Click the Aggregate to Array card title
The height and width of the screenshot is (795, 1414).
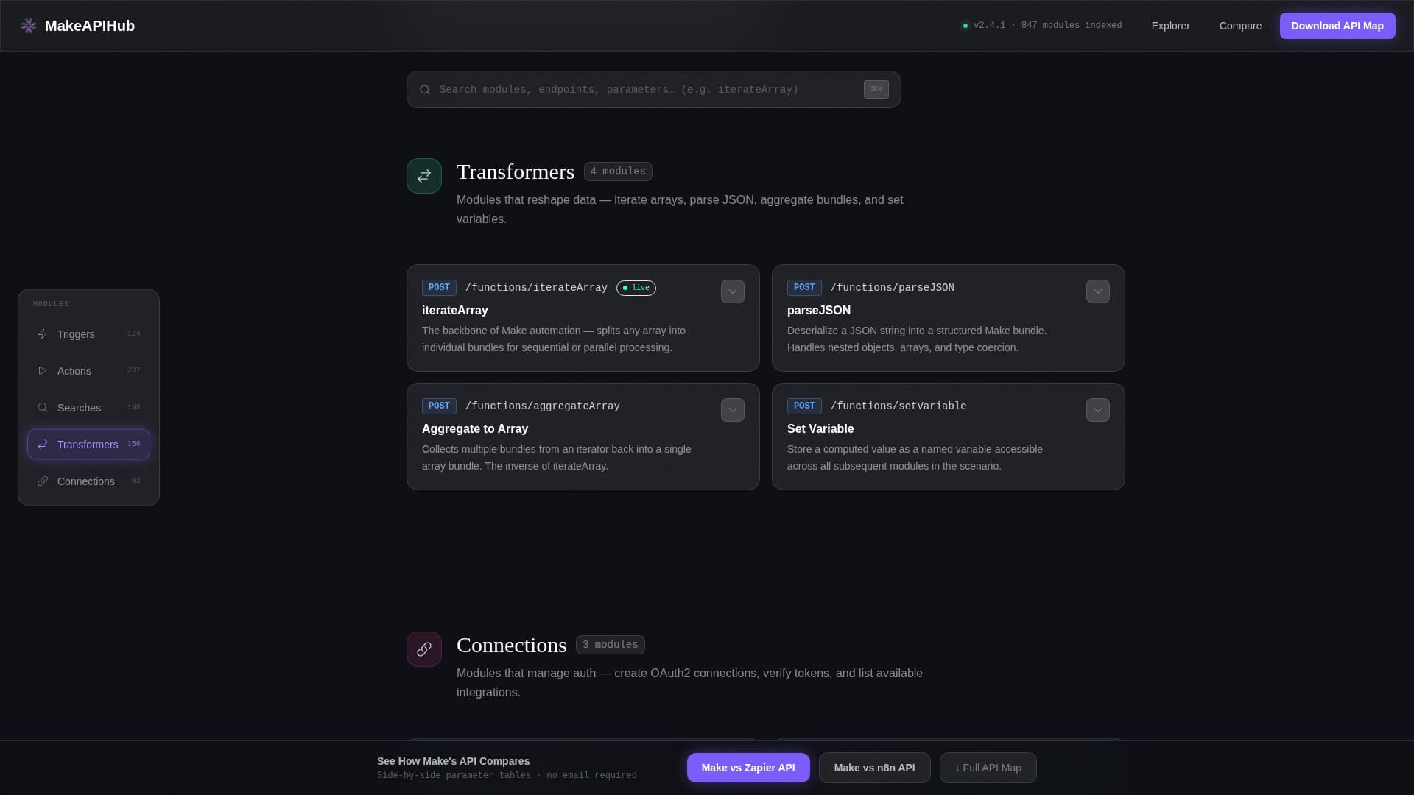click(475, 429)
